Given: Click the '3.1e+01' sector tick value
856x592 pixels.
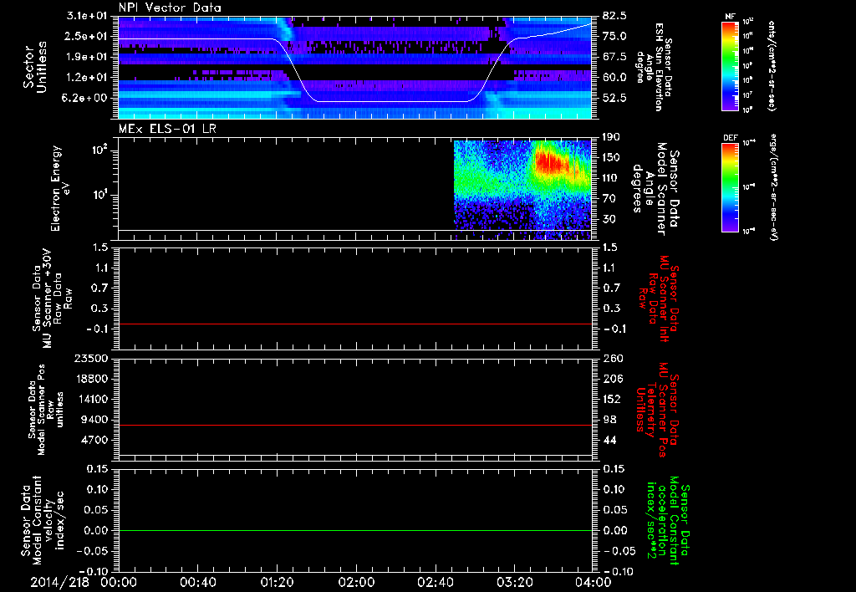Looking at the screenshot, I should (87, 16).
